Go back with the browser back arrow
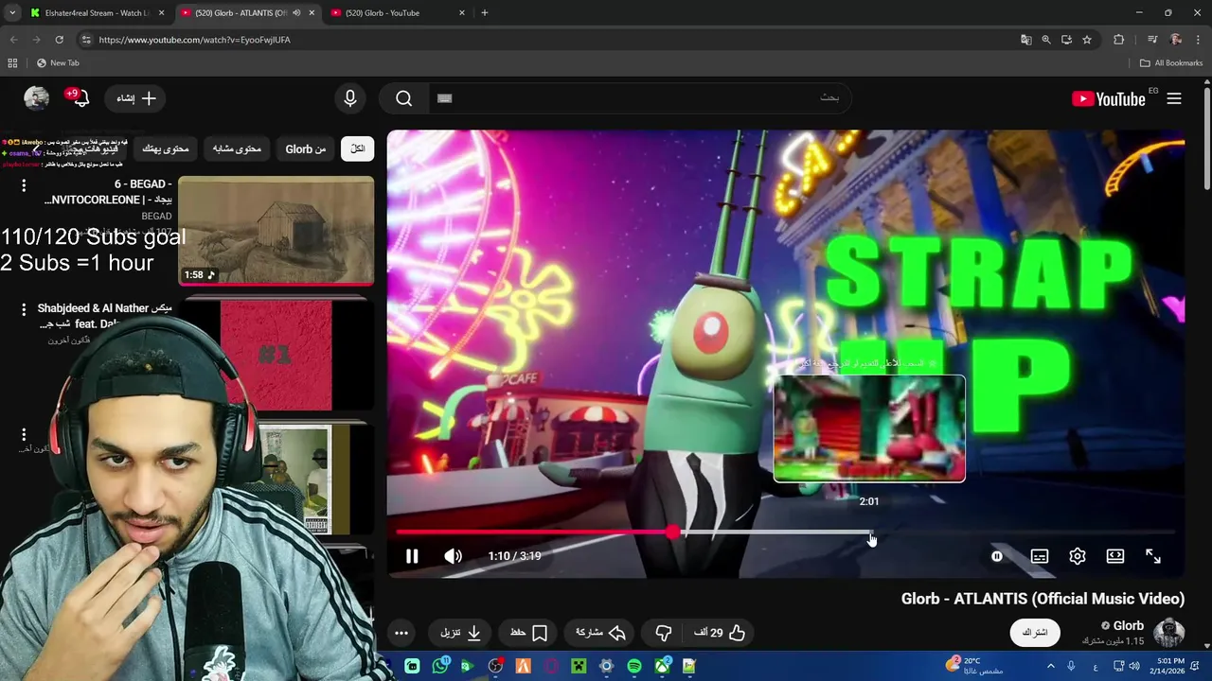 13,40
